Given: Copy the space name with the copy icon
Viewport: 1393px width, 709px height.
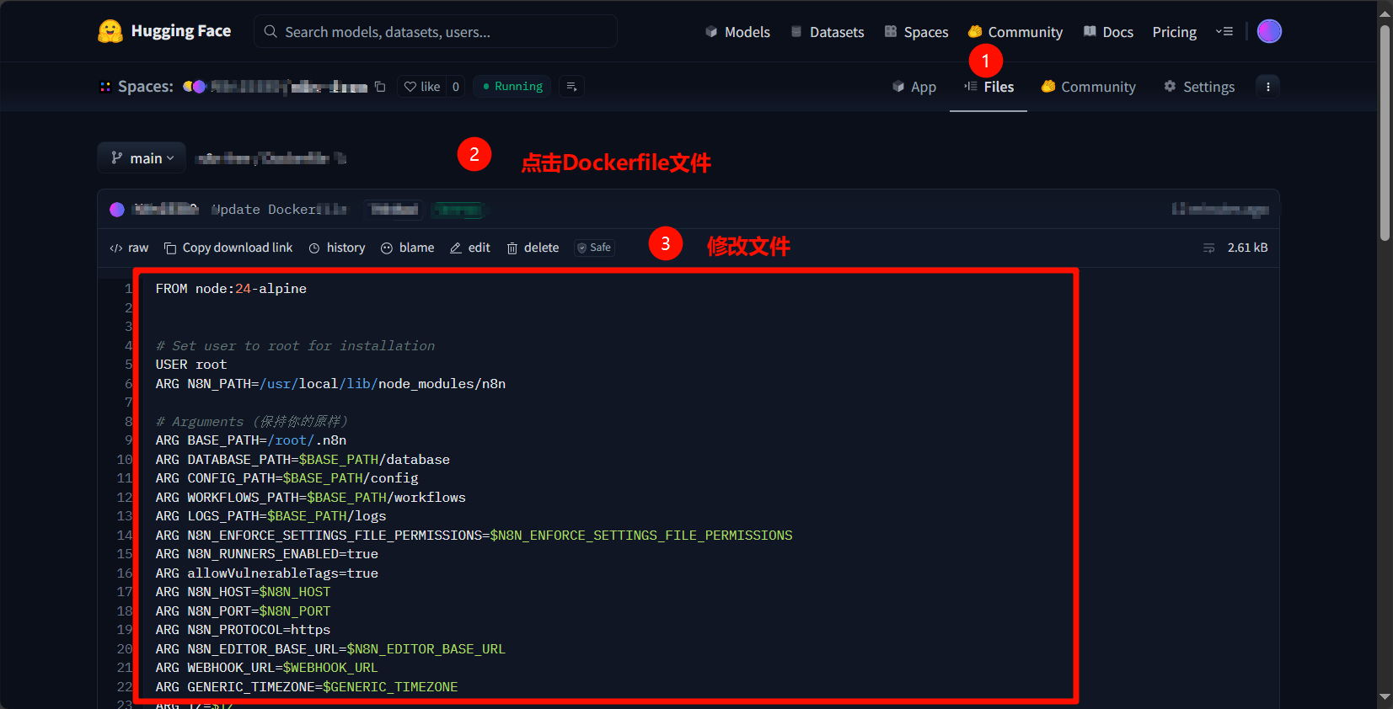Looking at the screenshot, I should pos(380,87).
